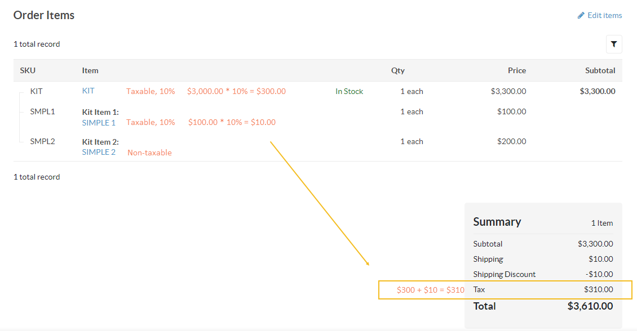Select the SMPL2 SKU tree row
This screenshot has height=331, width=637.
pos(42,141)
